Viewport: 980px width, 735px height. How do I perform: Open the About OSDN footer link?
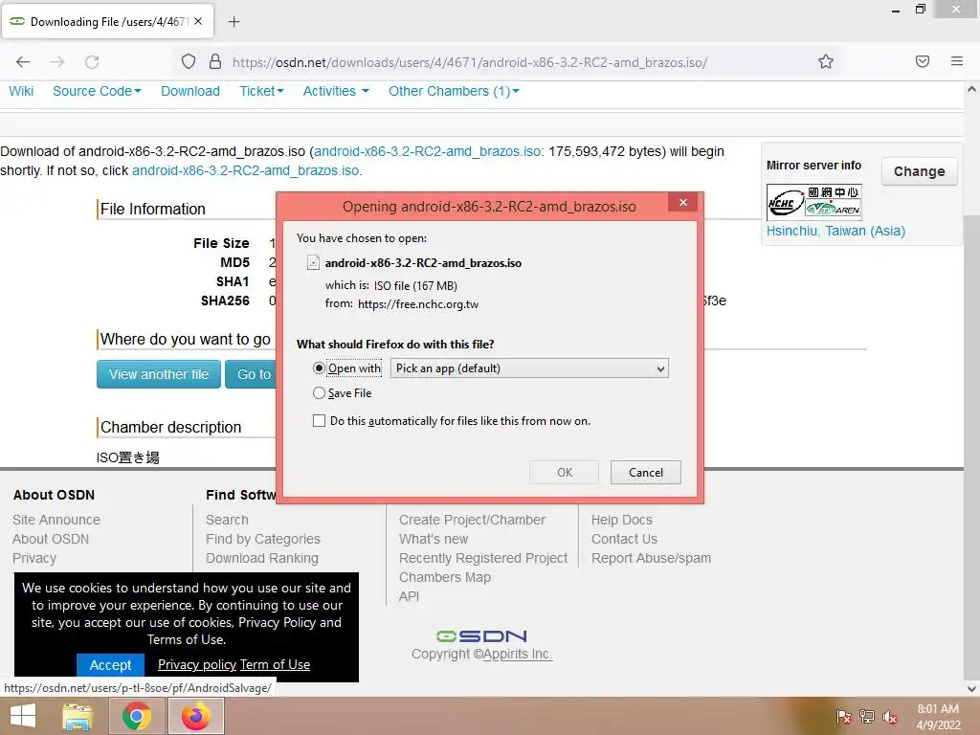click(x=51, y=539)
